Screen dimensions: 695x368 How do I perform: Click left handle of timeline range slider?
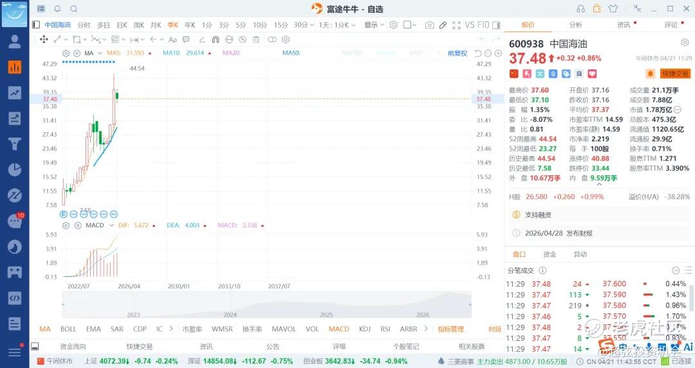pos(63,304)
